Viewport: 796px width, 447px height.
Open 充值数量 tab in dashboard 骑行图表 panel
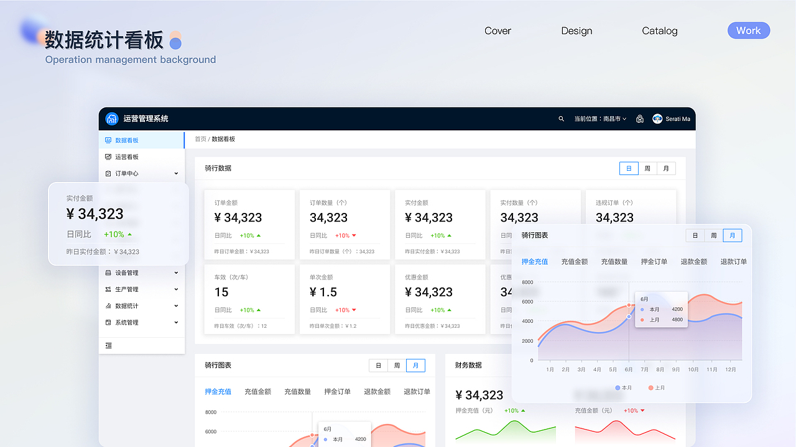298,392
